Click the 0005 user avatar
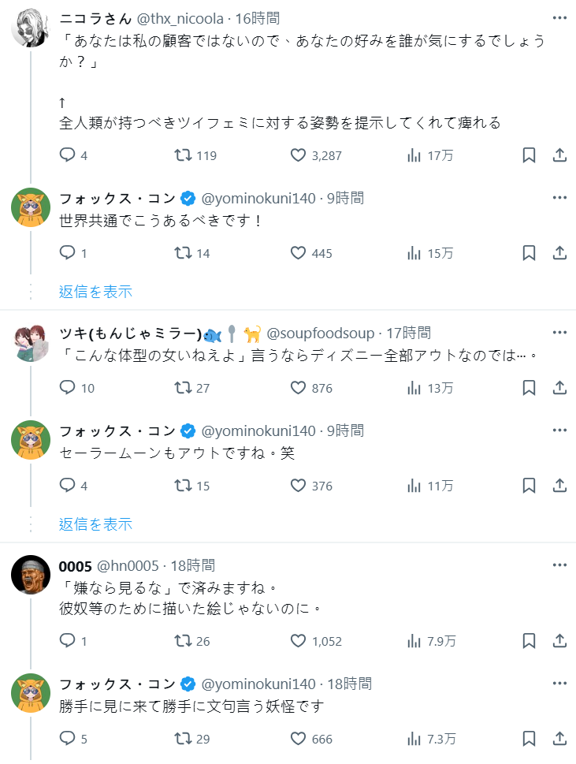576x764 pixels. coord(31,576)
